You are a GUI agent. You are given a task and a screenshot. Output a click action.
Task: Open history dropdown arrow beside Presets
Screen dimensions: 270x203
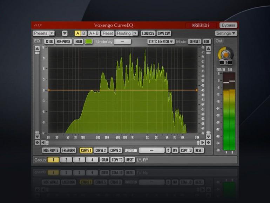(65, 33)
